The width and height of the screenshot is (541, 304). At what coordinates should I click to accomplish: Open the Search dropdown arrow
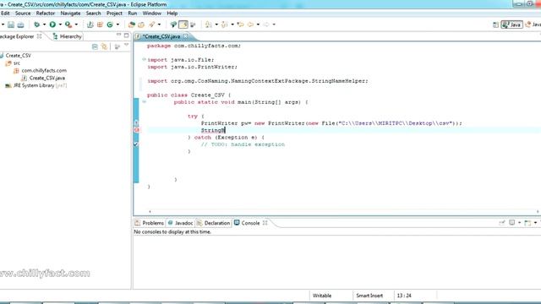159,24
